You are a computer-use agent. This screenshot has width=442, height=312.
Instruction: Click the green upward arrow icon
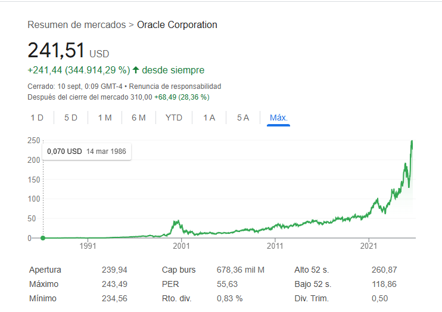click(x=136, y=70)
